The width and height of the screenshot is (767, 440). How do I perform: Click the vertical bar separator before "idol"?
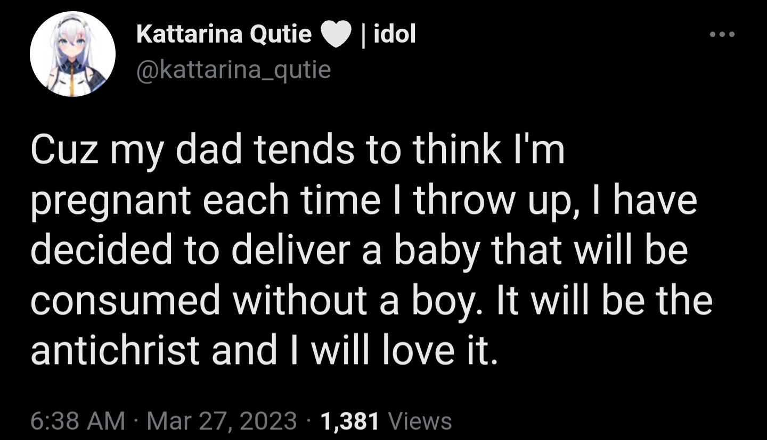363,35
